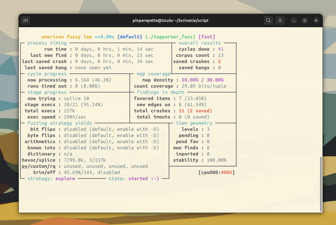Click the run time value

(114, 49)
